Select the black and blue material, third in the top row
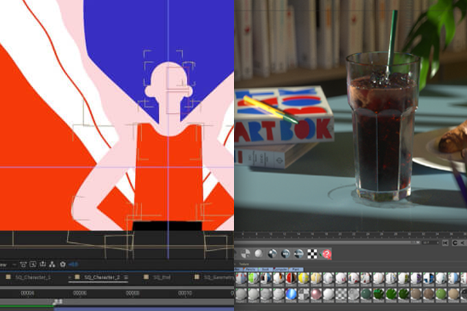 [266, 278]
